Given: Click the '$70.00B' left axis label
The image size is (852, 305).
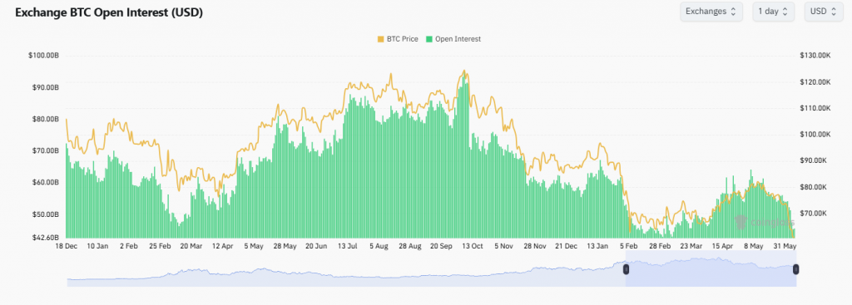Looking at the screenshot, I should [46, 151].
